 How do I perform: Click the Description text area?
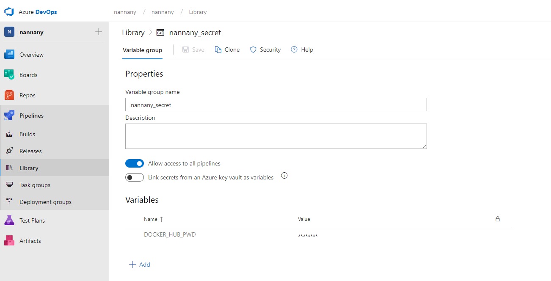[276, 136]
